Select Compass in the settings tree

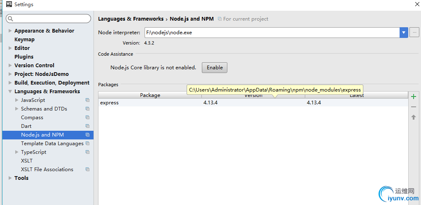(32, 118)
